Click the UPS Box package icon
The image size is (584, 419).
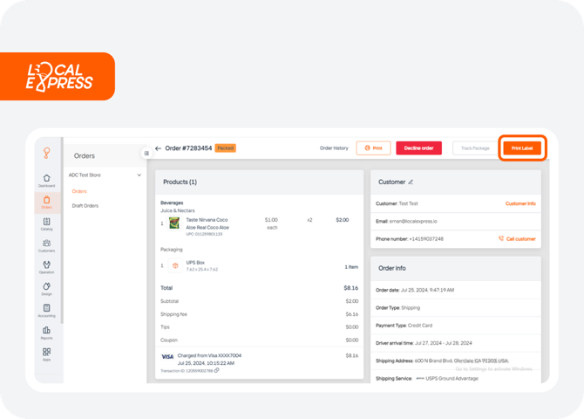coord(175,265)
